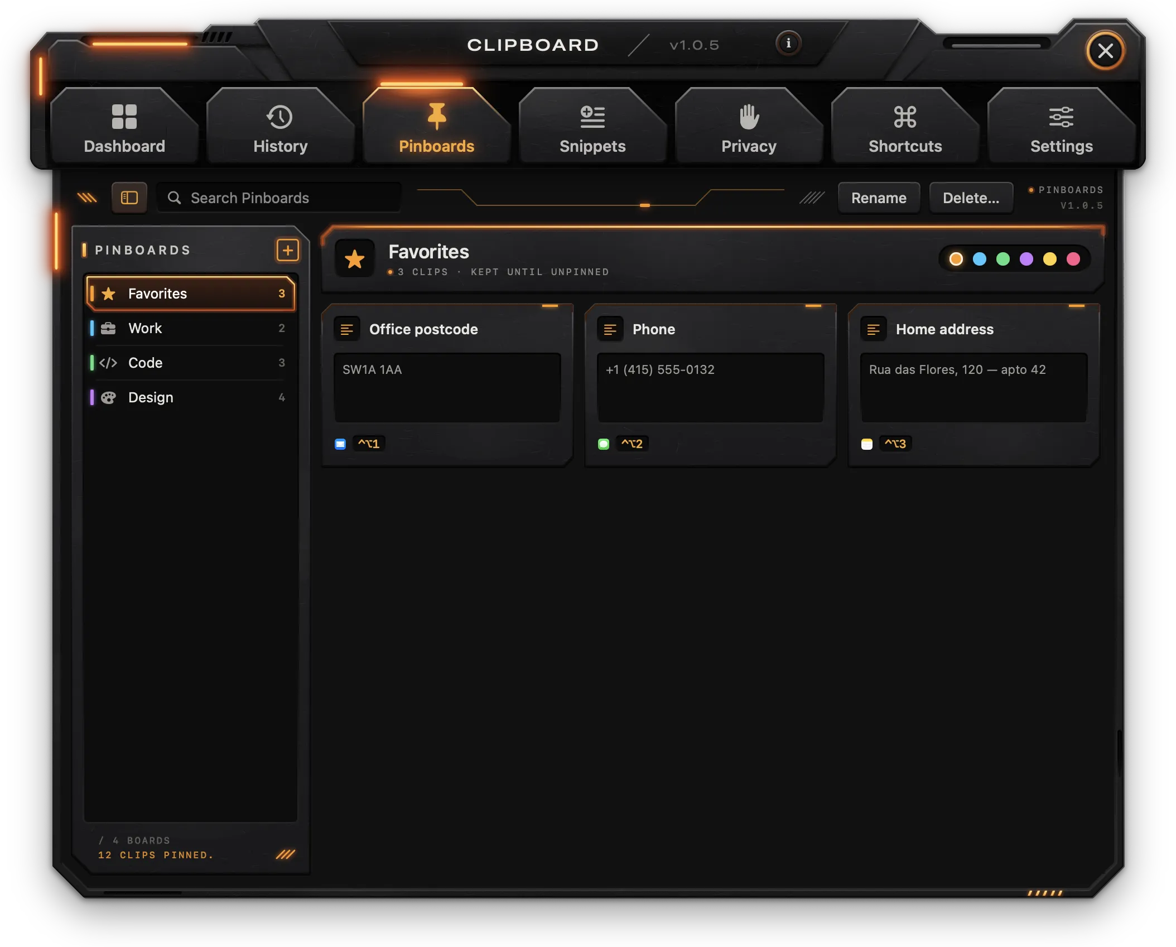
Task: Choose the blue board color swatch
Action: tap(980, 259)
